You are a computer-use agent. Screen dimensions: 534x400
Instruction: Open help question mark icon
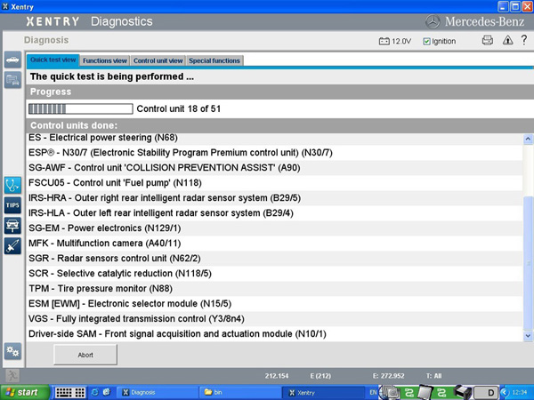pos(524,40)
